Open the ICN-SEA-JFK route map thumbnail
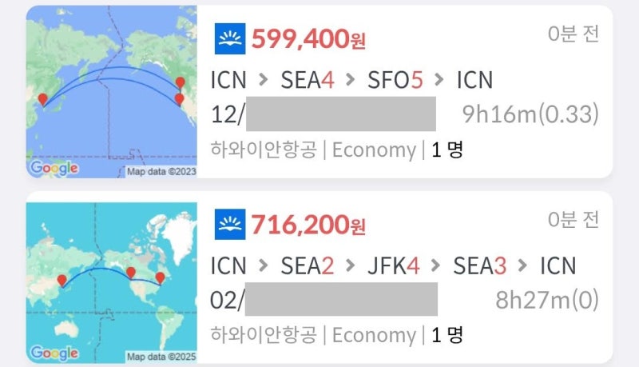 click(x=112, y=282)
